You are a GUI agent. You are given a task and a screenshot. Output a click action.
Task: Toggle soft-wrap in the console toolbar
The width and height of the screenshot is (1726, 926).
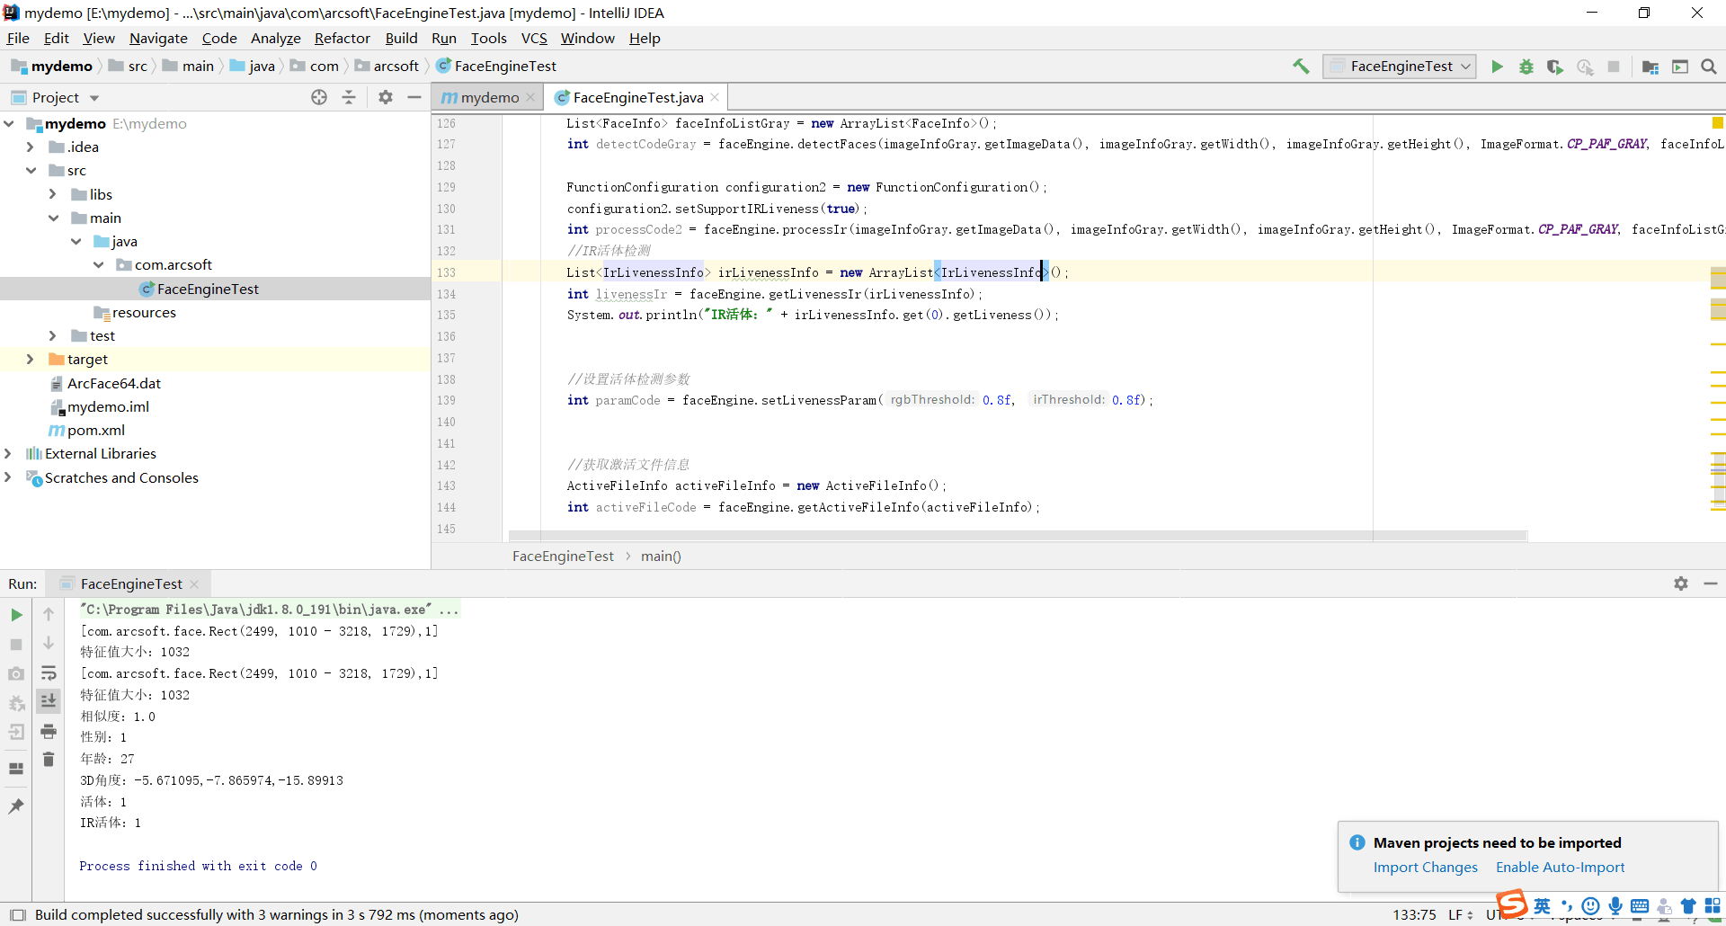click(x=49, y=673)
